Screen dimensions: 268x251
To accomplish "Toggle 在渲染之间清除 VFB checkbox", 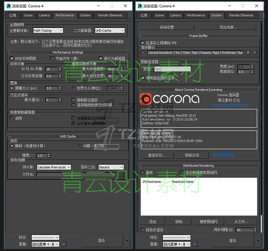I will (142, 43).
